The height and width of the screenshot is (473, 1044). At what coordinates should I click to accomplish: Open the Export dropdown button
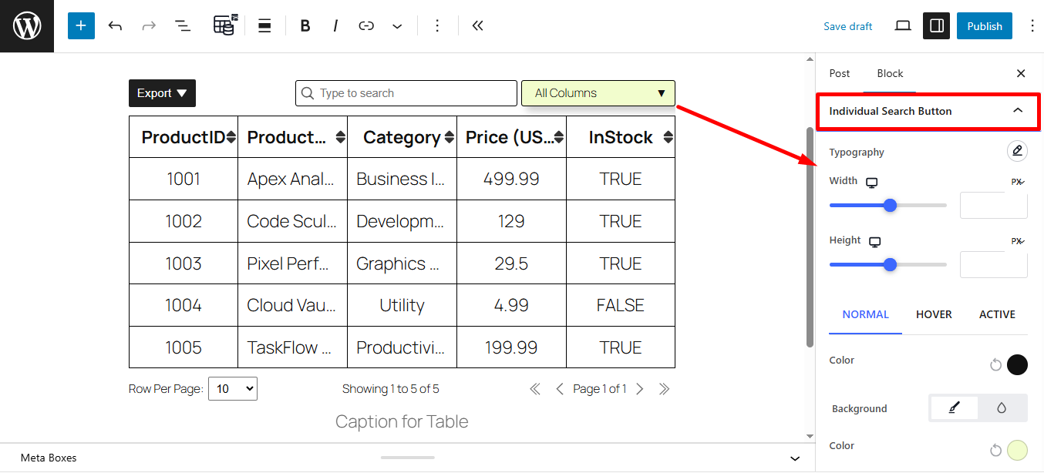(162, 93)
